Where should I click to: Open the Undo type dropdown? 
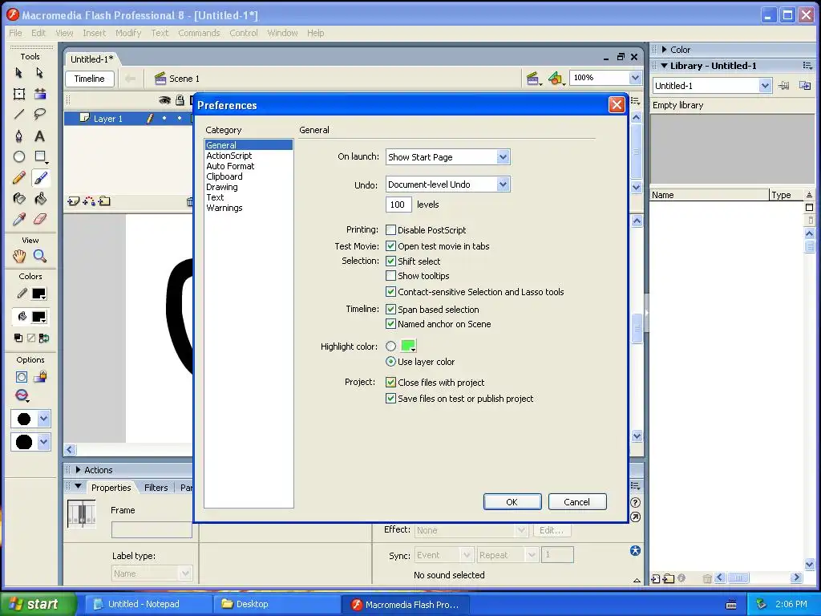coord(503,184)
